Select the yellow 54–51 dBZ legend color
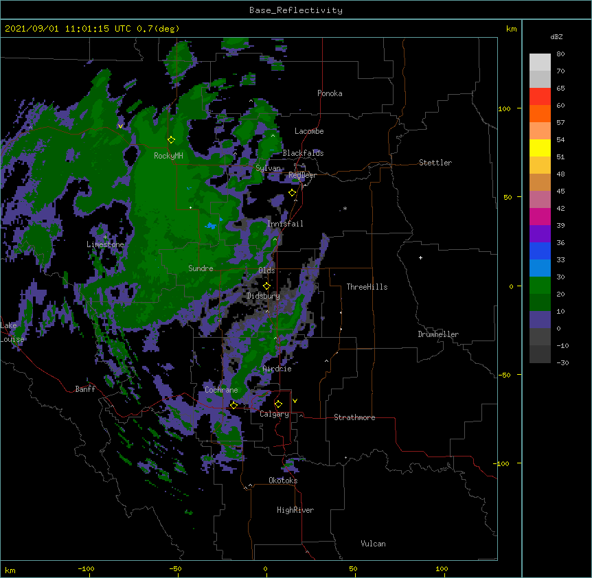The width and height of the screenshot is (592, 578). tap(540, 148)
